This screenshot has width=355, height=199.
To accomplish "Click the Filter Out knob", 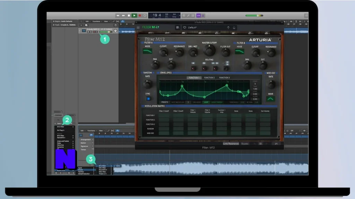I will (225, 53).
